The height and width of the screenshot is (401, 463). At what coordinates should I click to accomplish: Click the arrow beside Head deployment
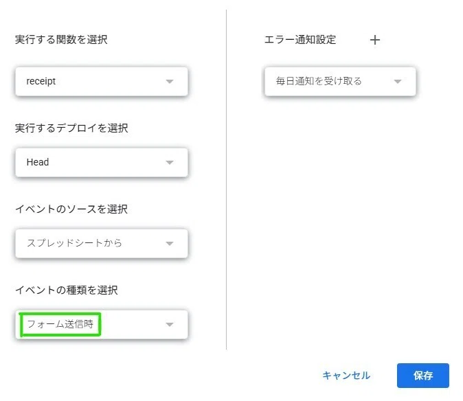coord(170,162)
